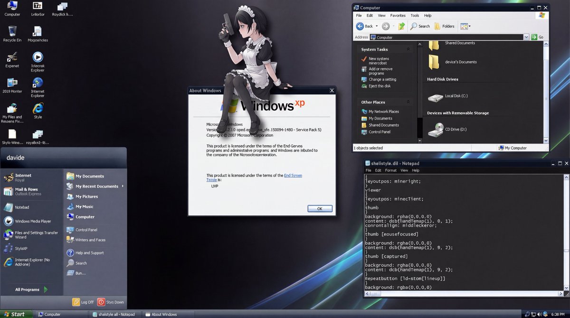
Task: Toggle the Folders pane button
Action: tap(444, 26)
